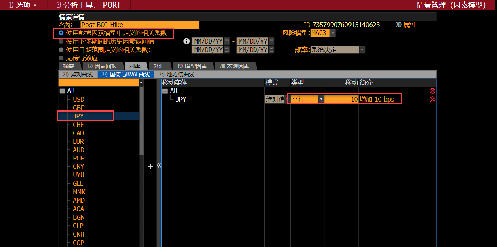Click the plus icon to add selected currency
Image resolution: width=497 pixels, height=247 pixels.
[150, 166]
